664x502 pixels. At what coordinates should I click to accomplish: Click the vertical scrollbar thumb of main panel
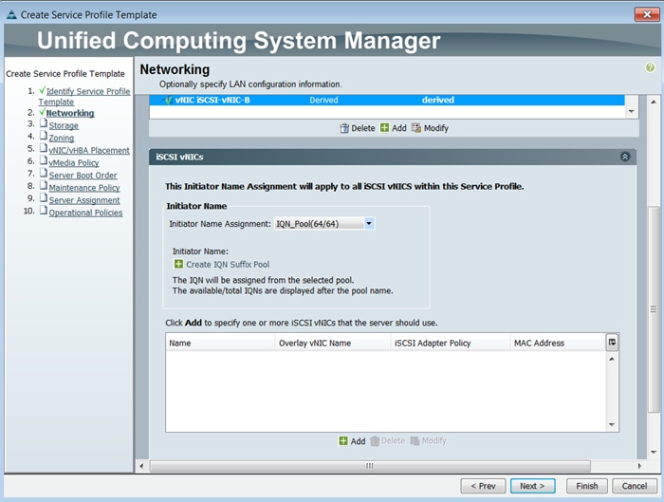coord(654,309)
